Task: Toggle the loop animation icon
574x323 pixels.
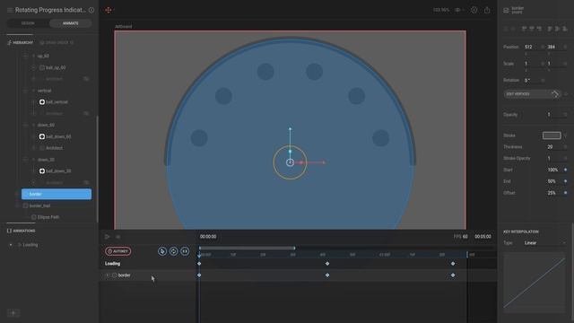Action: pyautogui.click(x=173, y=251)
